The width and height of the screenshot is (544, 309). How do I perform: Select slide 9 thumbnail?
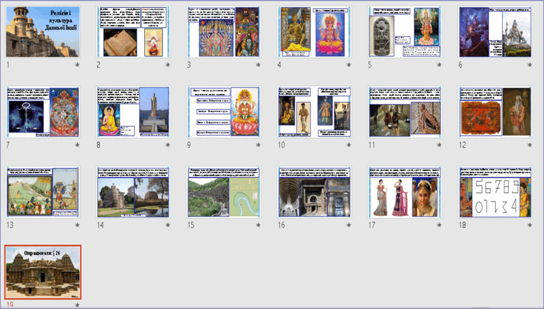224,112
